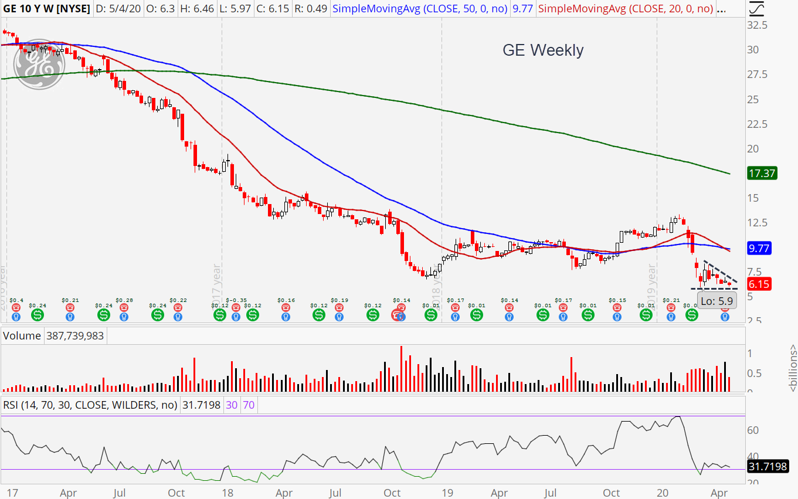Click the red phone icon under $0.4
The image size is (798, 499).
pyautogui.click(x=16, y=307)
